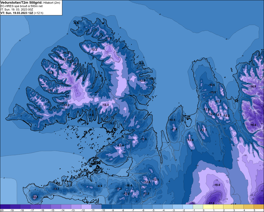Click the -6.6 temperature label
This screenshot has height=212, width=264.
point(100,186)
